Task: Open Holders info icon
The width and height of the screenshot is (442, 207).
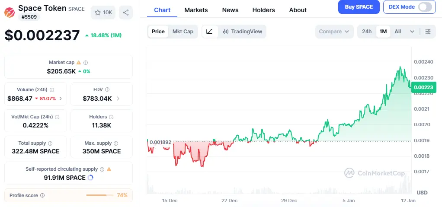Action: point(111,117)
